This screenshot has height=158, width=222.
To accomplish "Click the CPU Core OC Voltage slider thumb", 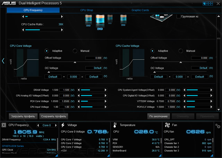I will click(x=49, y=72).
